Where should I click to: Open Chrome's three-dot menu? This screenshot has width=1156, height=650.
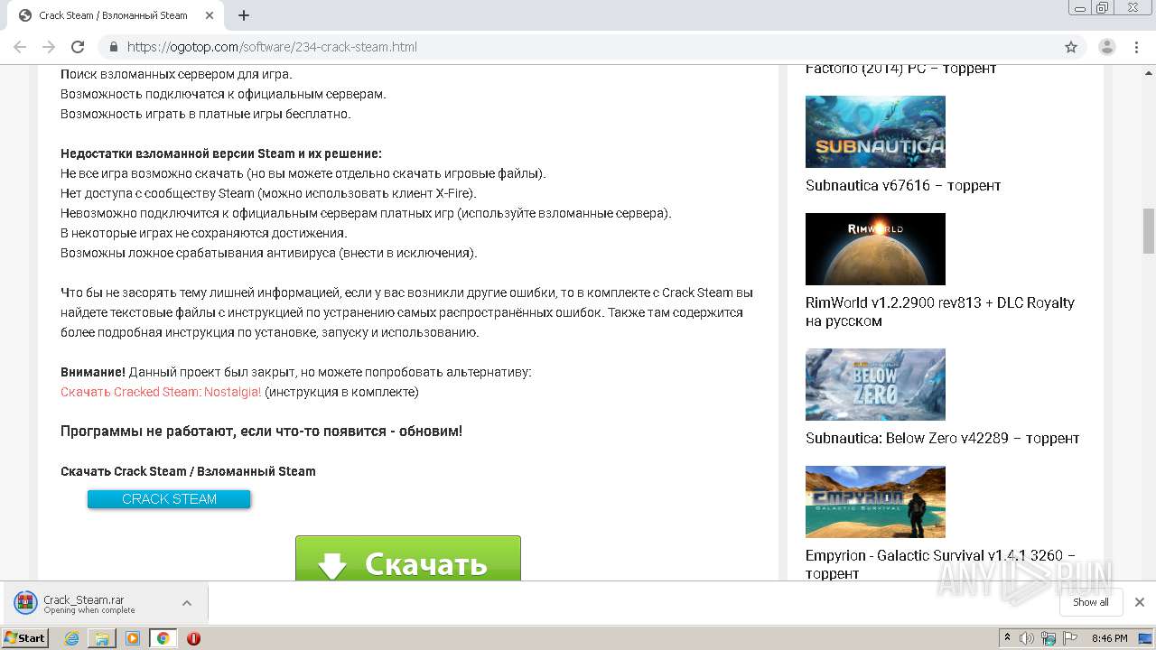[1135, 47]
